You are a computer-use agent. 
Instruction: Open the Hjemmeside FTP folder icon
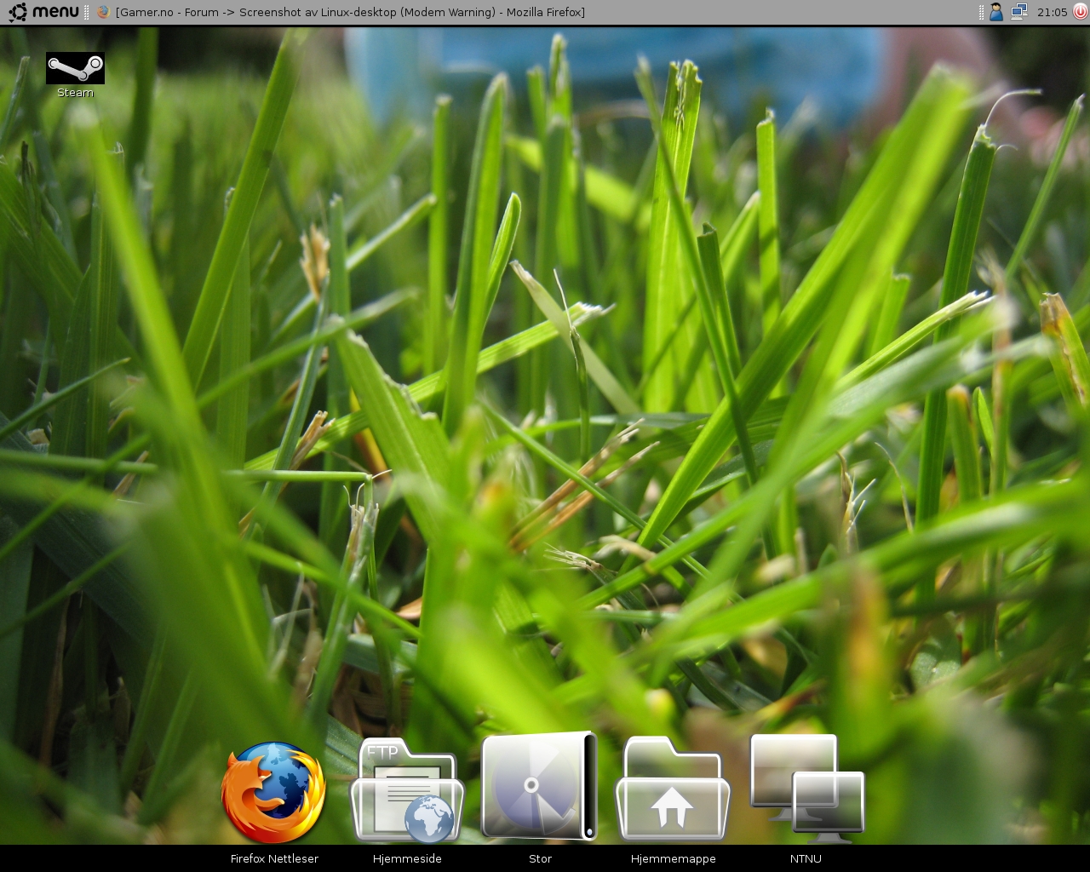[x=407, y=789]
